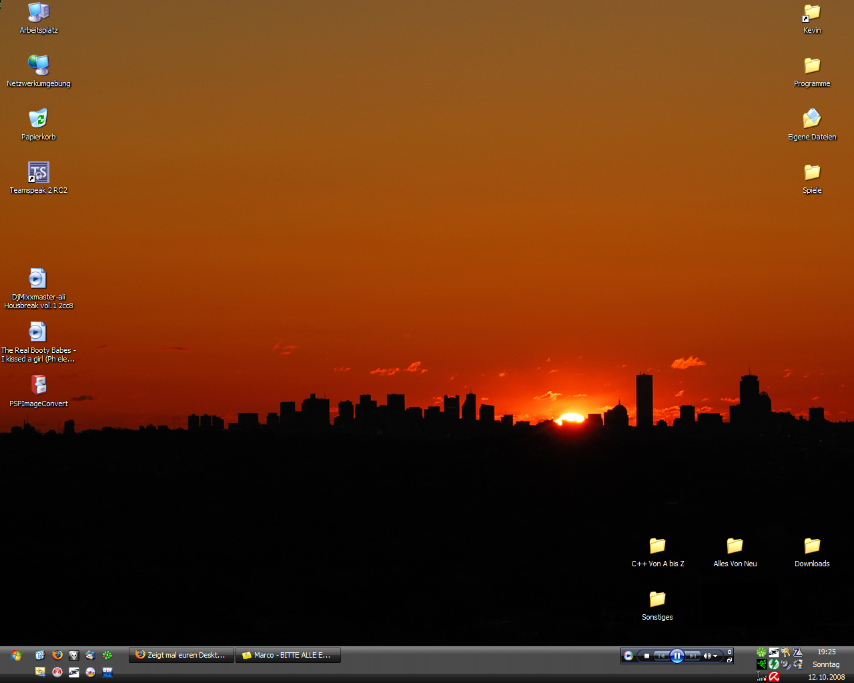This screenshot has height=683, width=854.
Task: Open the Netzwerkumgebung icon
Action: (39, 66)
